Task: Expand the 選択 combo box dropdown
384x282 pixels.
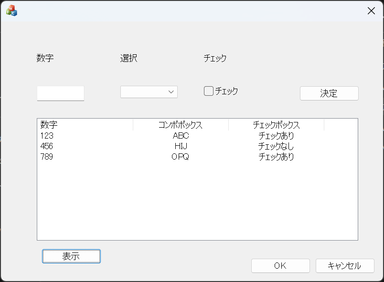Action: (171, 92)
